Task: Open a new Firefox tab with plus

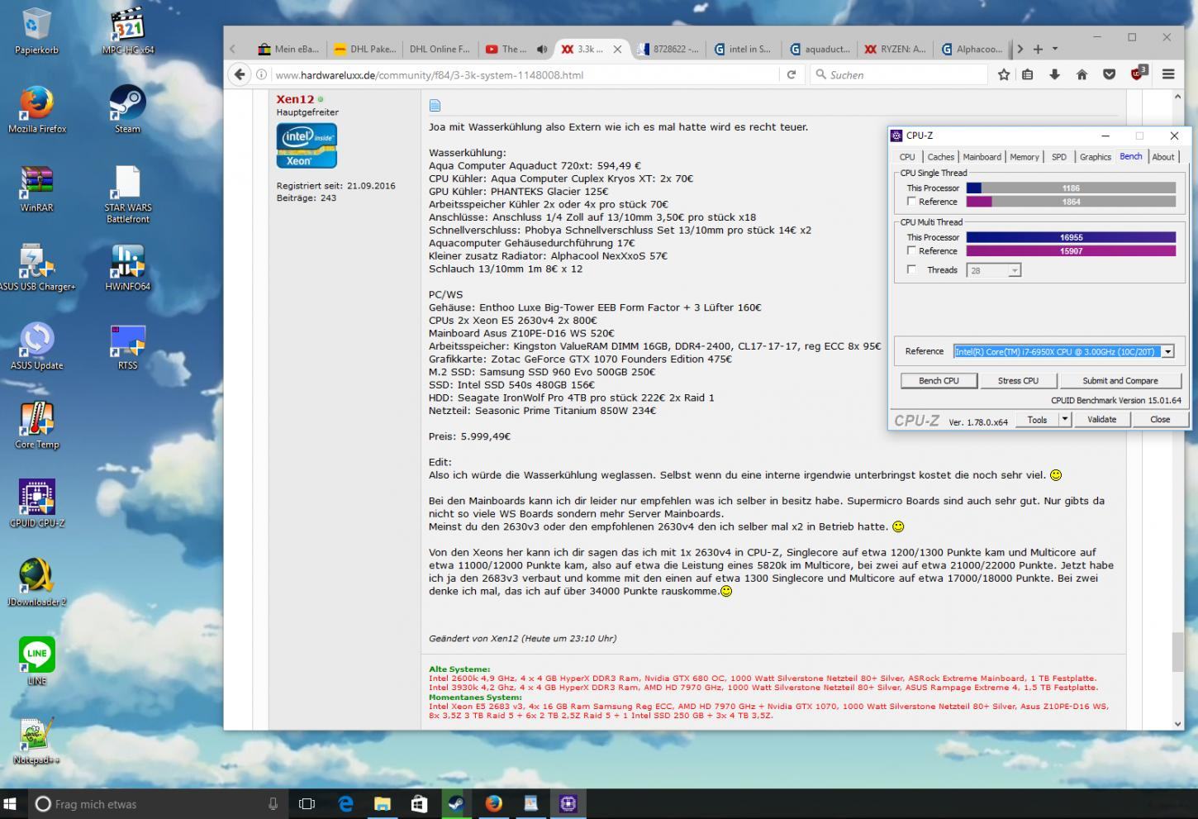Action: 1038,50
